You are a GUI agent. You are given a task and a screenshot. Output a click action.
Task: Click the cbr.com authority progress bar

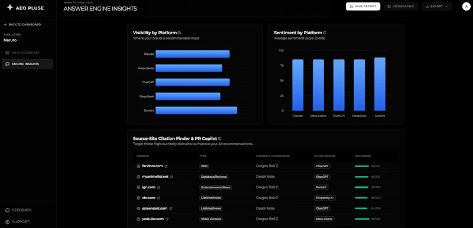(x=362, y=198)
